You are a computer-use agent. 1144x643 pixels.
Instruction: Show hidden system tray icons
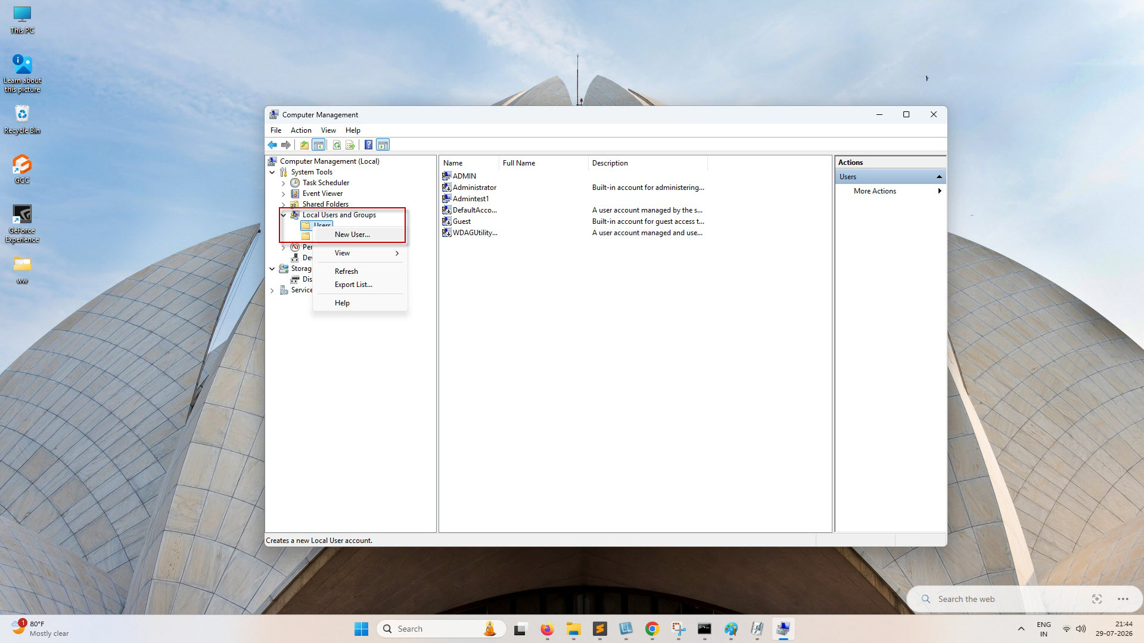tap(1021, 629)
